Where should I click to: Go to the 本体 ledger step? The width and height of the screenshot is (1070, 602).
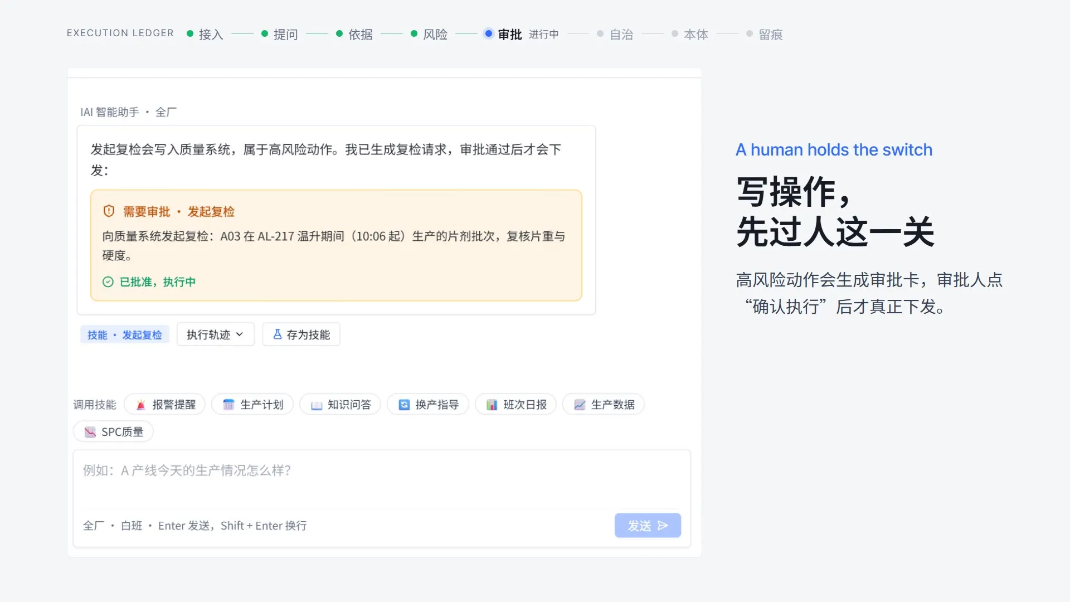(690, 34)
